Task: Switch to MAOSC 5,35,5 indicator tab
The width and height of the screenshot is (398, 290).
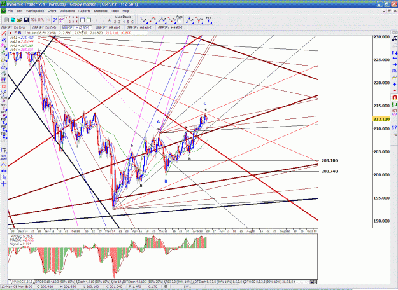Action: coord(22,282)
